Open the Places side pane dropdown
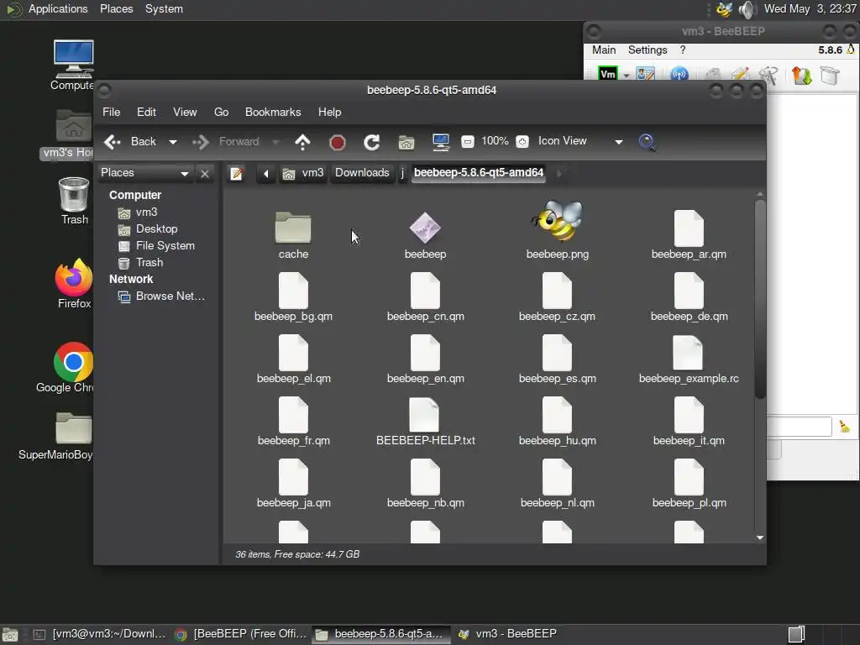Viewport: 860px width, 645px height. 144,173
